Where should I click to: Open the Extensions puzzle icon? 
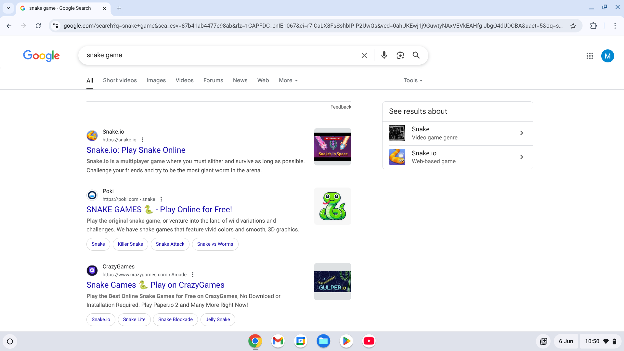click(x=593, y=26)
